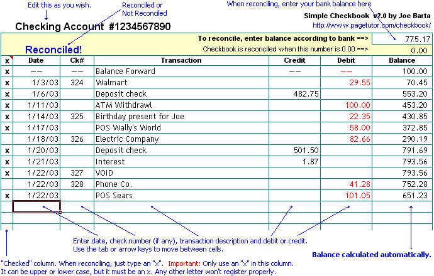Click the check number 327 cell
Viewport: 434px width, 276px height.
tap(77, 173)
